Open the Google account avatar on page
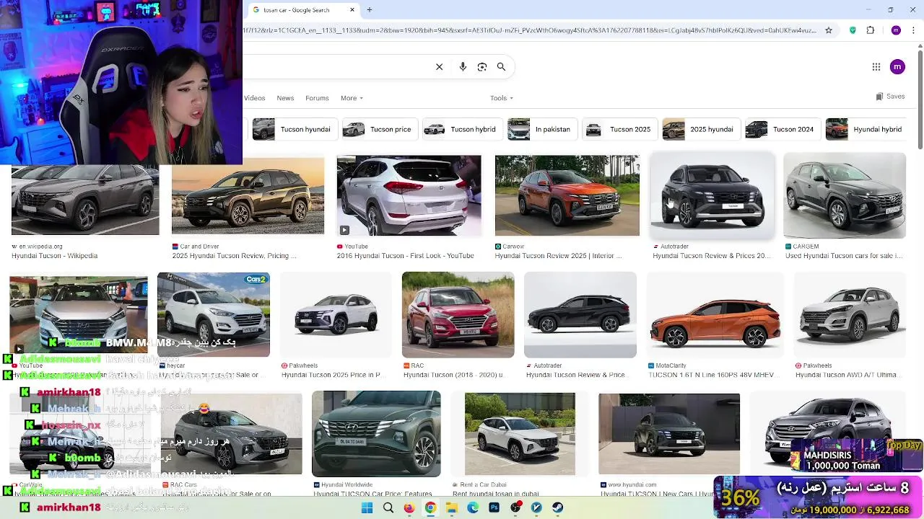The width and height of the screenshot is (924, 519). (x=897, y=67)
